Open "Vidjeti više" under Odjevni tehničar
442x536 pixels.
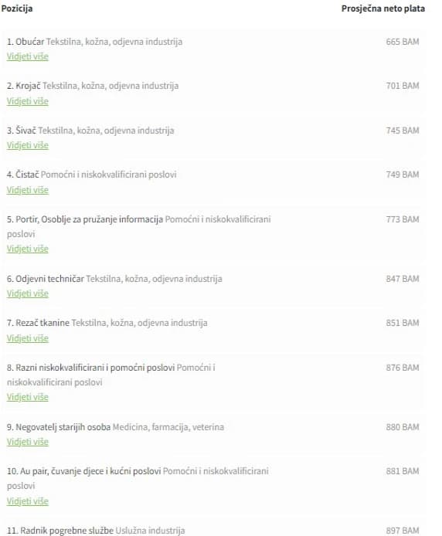[28, 293]
